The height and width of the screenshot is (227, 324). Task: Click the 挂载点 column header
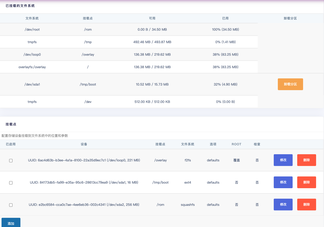point(88,18)
